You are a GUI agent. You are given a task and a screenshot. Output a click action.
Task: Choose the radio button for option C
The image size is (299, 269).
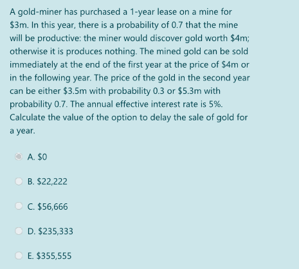tap(19, 206)
